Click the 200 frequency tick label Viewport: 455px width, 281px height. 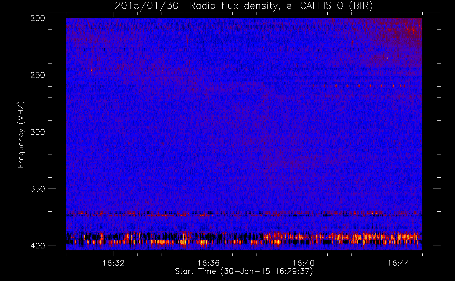pyautogui.click(x=37, y=18)
